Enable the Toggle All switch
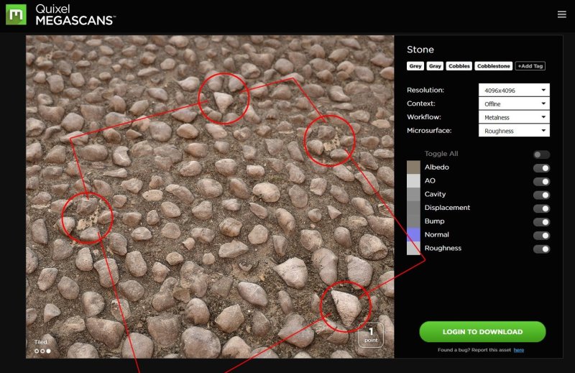Viewport: 575px width, 373px height. click(x=541, y=155)
